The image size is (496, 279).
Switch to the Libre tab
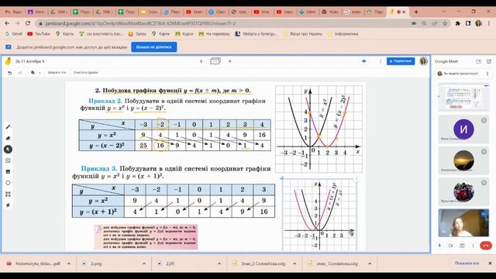pyautogui.click(x=308, y=12)
